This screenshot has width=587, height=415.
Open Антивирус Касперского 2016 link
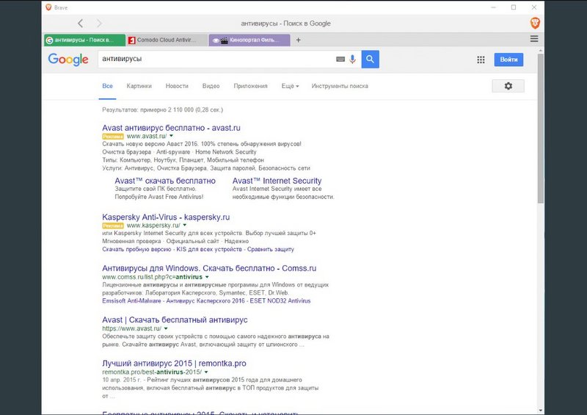[x=205, y=301]
